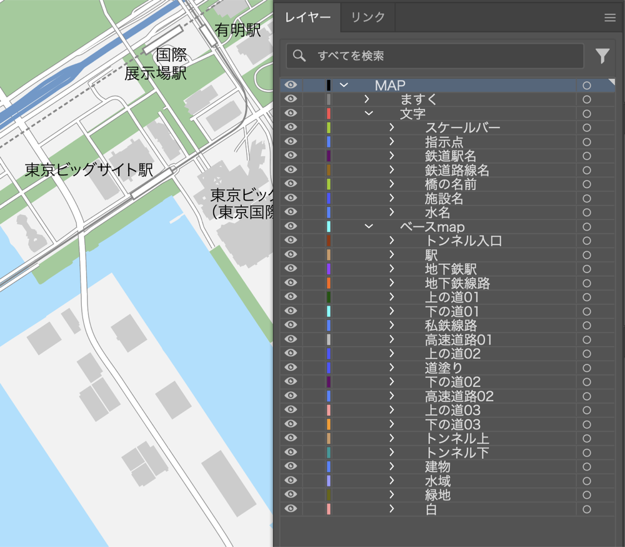Click inside the すべてを検索 search field
The height and width of the screenshot is (547, 625).
click(406, 56)
